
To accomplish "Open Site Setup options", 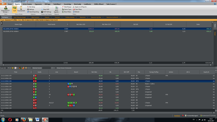I will pyautogui.click(x=31, y=7).
